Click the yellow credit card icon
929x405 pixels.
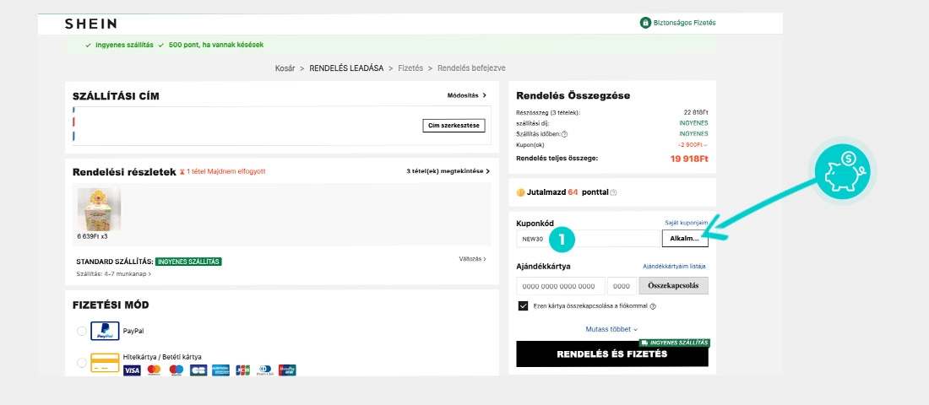click(x=105, y=362)
